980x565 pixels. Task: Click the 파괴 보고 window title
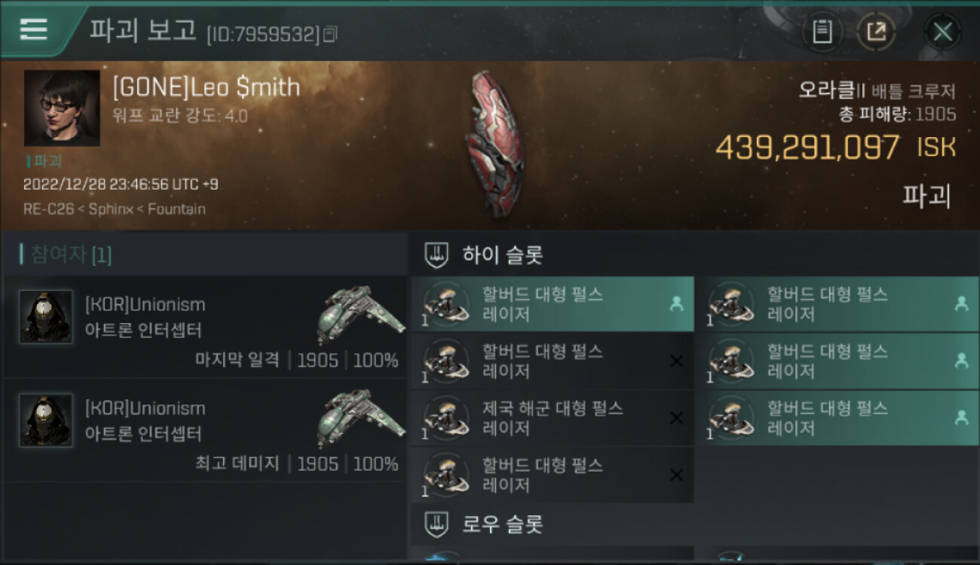pyautogui.click(x=143, y=30)
